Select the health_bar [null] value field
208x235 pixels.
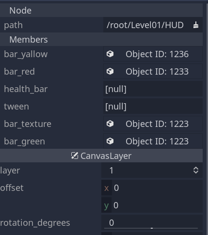pyautogui.click(x=153, y=89)
